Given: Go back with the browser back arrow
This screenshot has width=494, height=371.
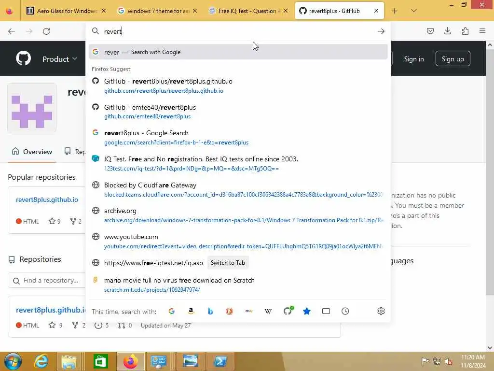Looking at the screenshot, I should tap(12, 31).
